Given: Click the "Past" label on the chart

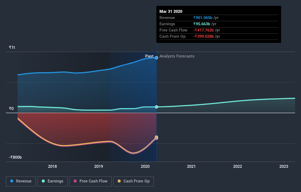Looking at the screenshot, I should coord(149,56).
